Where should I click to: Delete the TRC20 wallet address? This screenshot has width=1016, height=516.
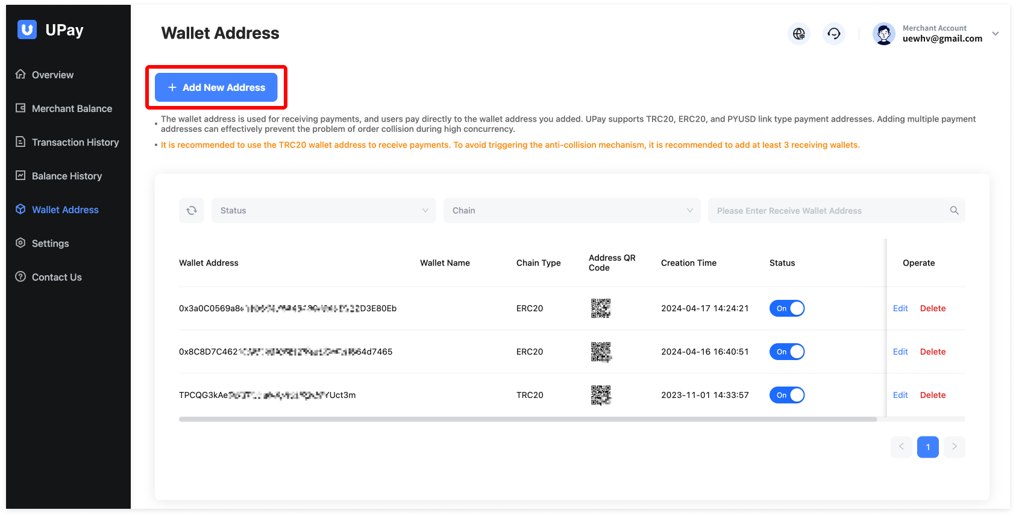pos(933,395)
